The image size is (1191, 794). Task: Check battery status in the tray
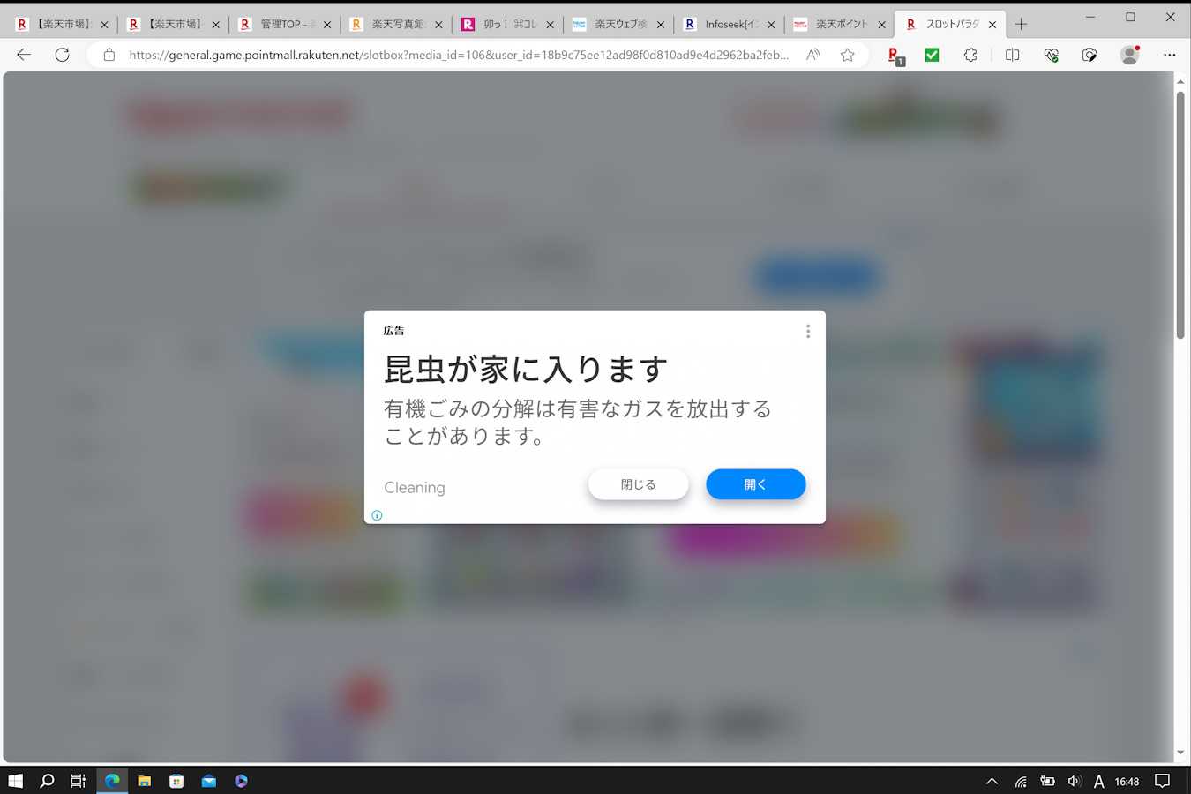(1047, 781)
